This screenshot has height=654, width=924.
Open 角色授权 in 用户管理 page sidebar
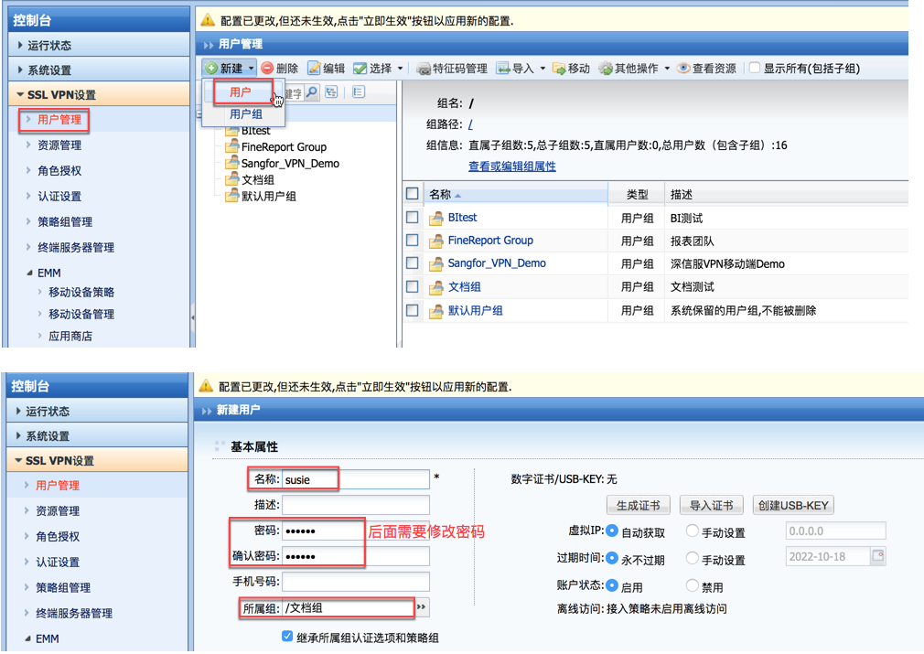pos(59,170)
